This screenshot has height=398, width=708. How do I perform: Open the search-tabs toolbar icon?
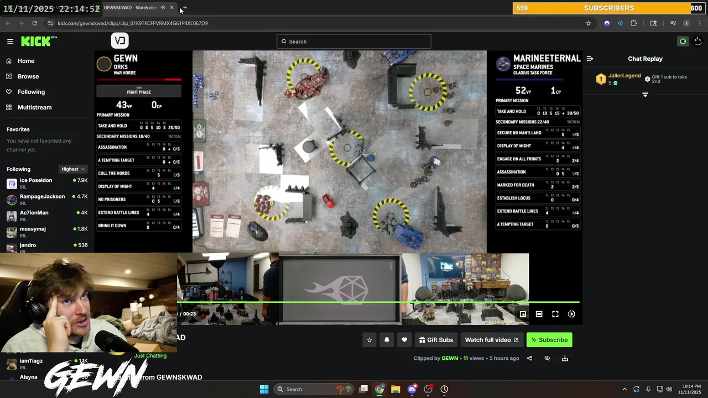pyautogui.click(x=653, y=23)
